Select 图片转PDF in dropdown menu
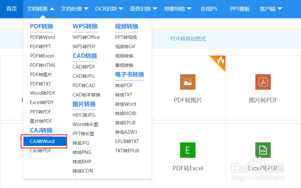 coord(41,121)
